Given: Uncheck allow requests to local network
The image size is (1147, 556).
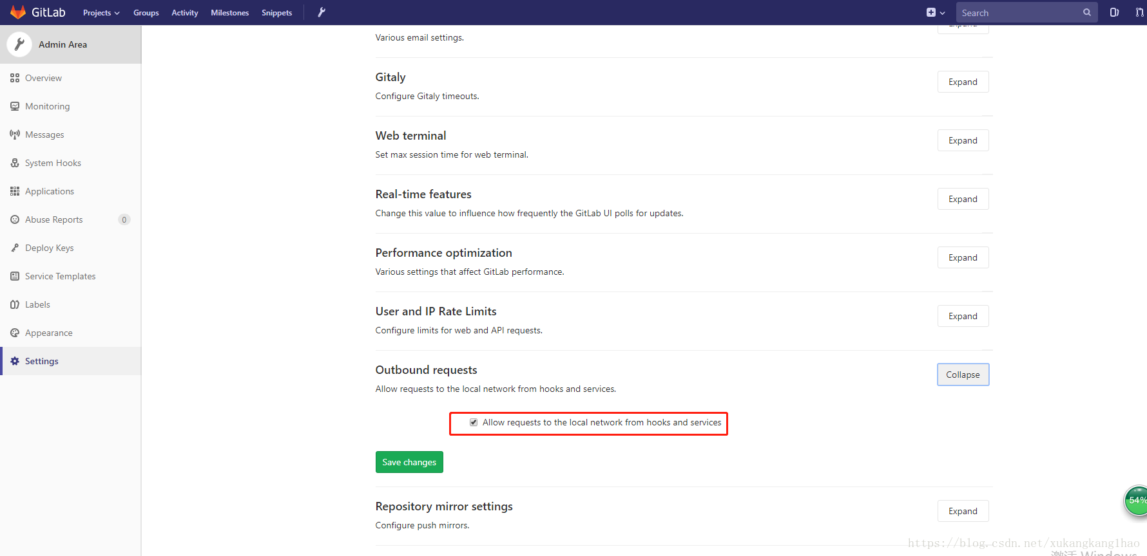Looking at the screenshot, I should tap(474, 422).
